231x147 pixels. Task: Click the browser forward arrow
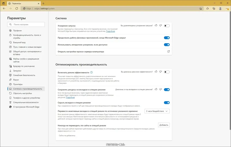click(10, 9)
